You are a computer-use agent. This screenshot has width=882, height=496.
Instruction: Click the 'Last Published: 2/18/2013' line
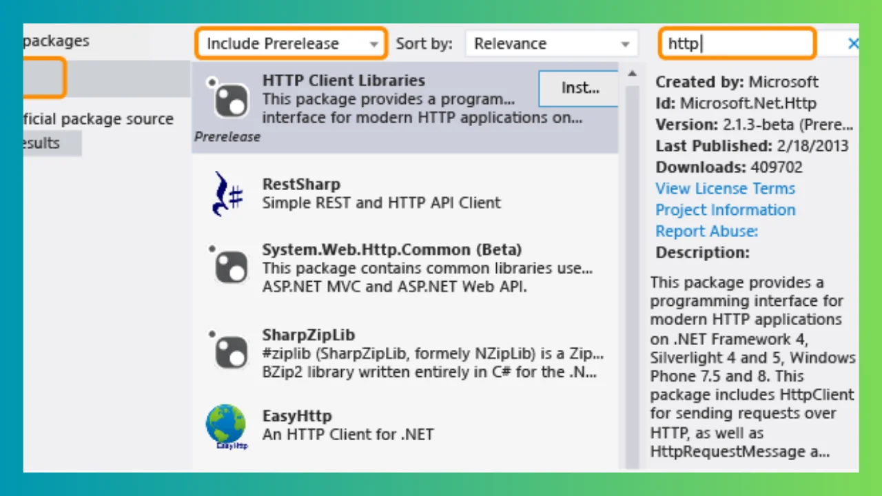[x=752, y=146]
